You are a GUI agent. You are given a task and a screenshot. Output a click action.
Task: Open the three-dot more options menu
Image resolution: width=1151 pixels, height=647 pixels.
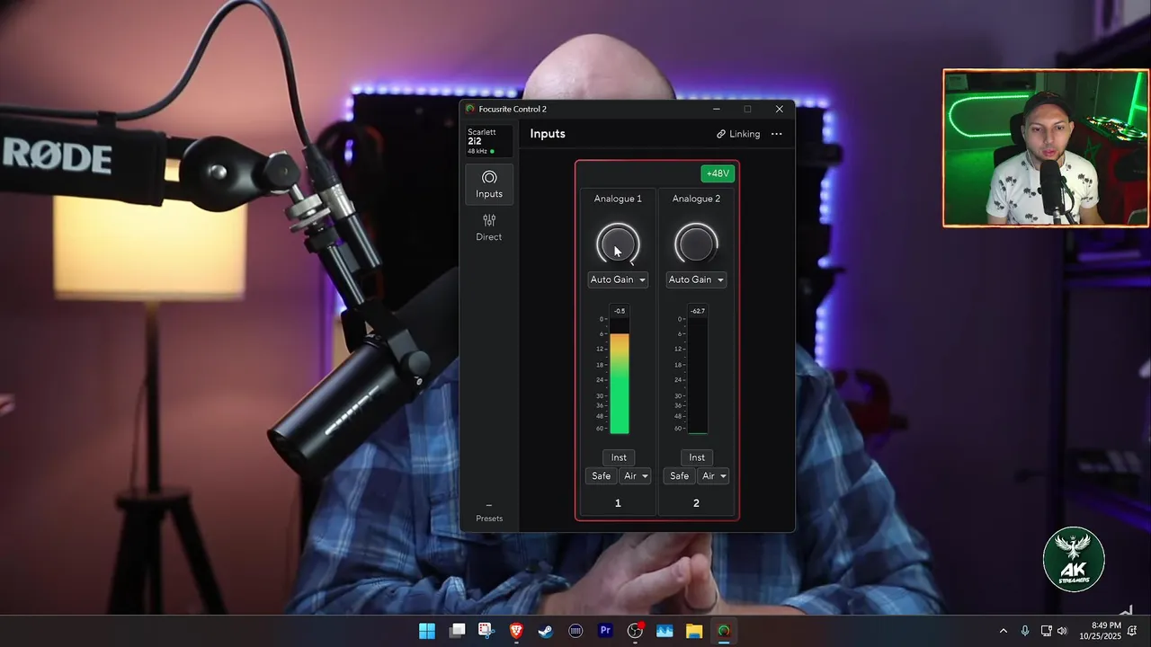coord(777,134)
